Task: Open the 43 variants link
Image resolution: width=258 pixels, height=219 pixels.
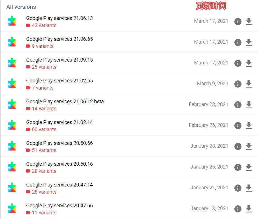Action: tap(44, 25)
